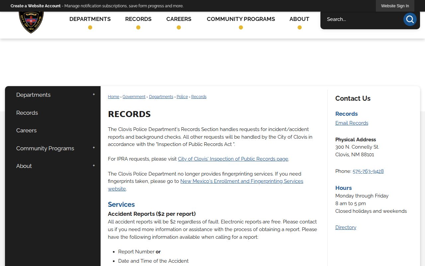Go to Home in the breadcrumb
This screenshot has height=266, width=425.
[114, 97]
